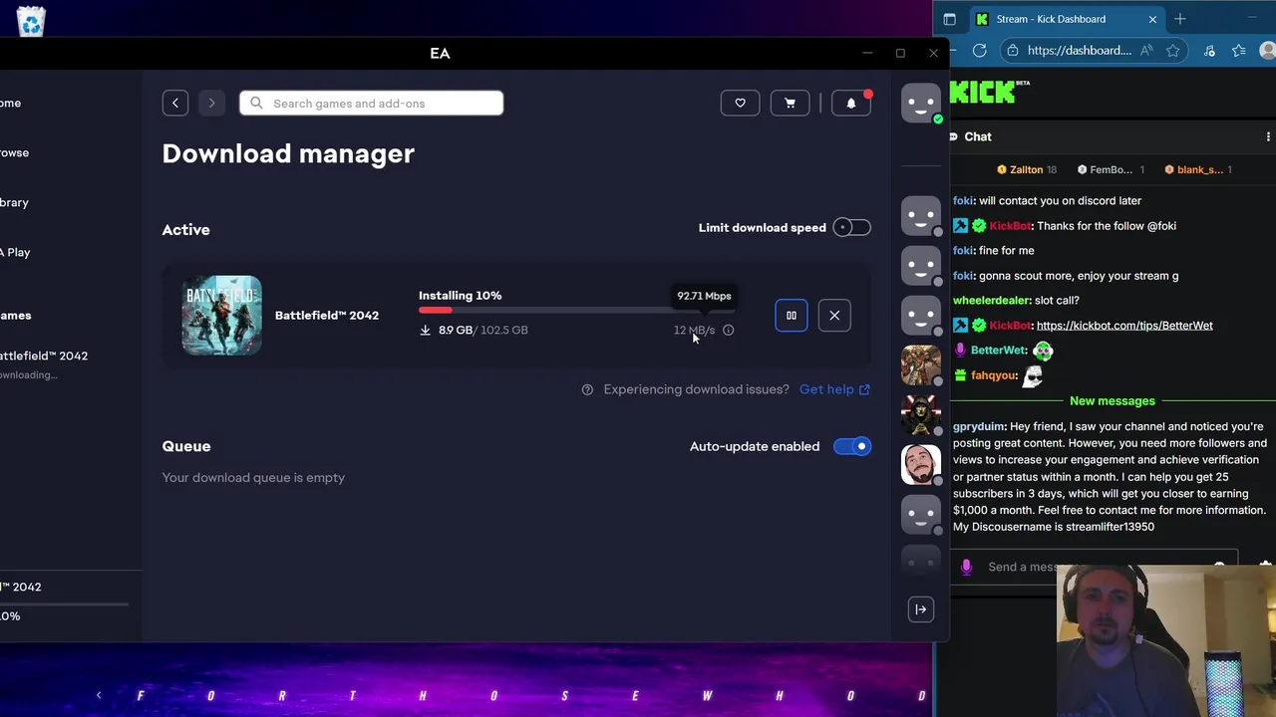Click the browser address bar URL
Image resolution: width=1276 pixels, height=717 pixels.
(1079, 50)
